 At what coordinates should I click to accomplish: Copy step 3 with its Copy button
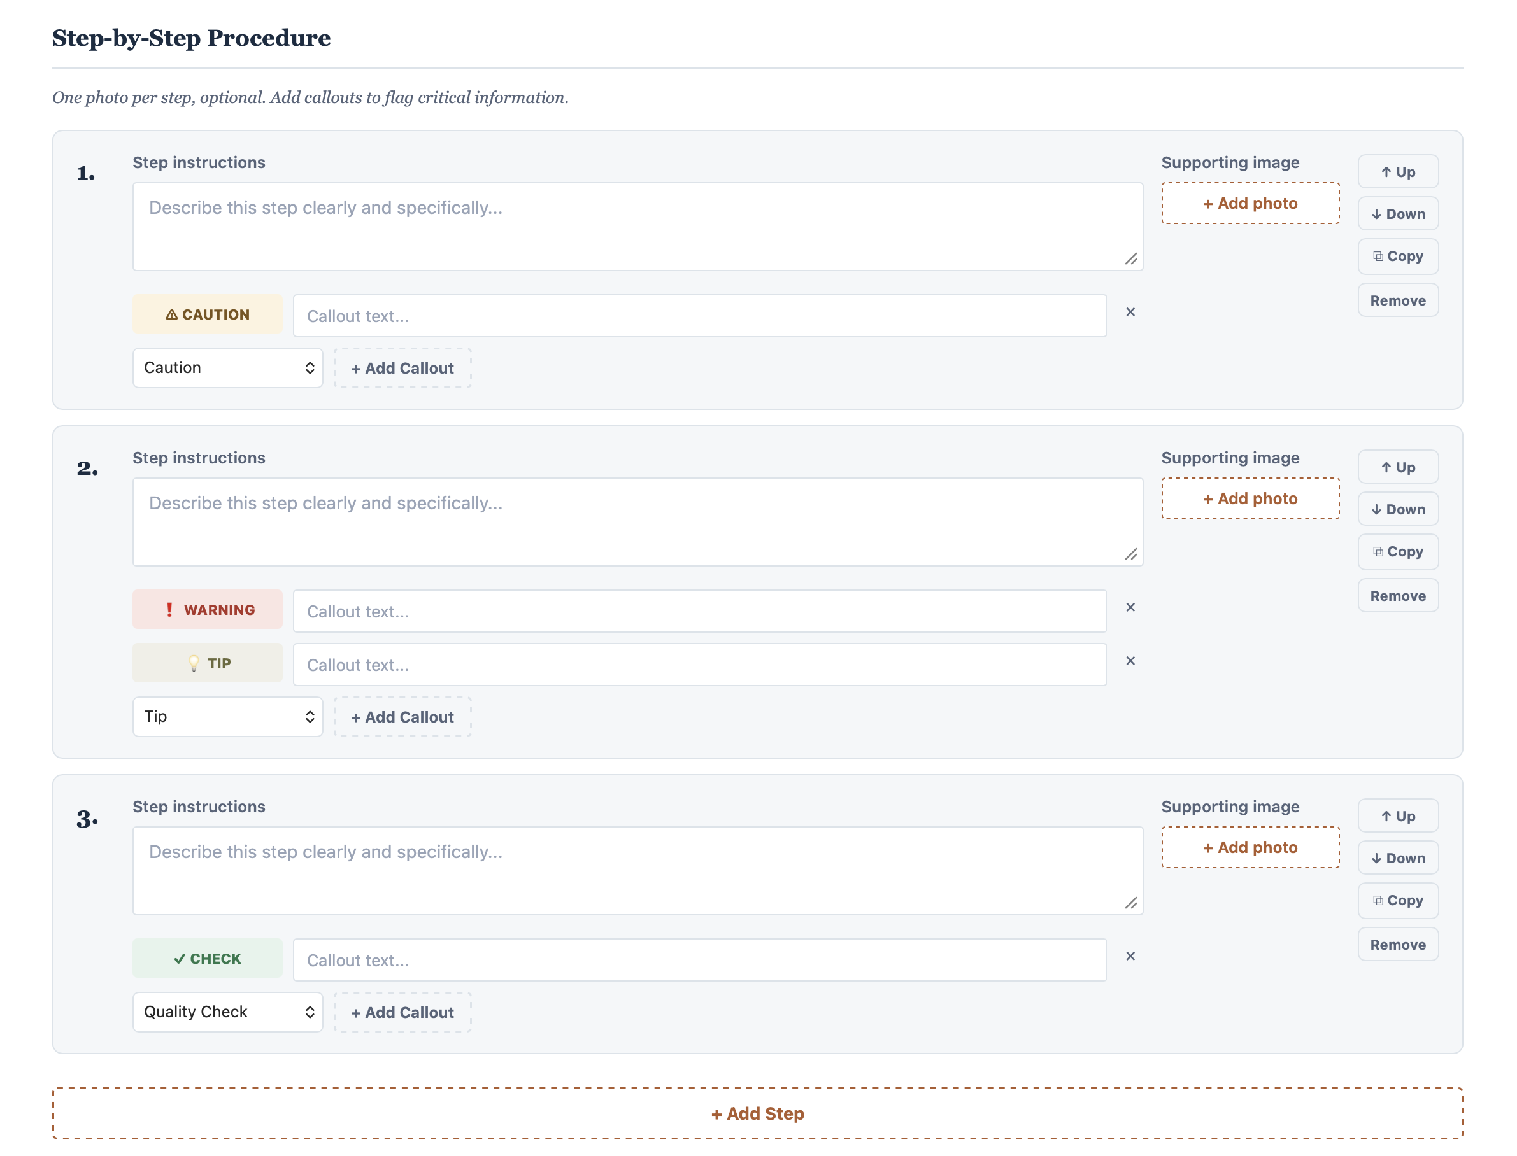click(1397, 900)
